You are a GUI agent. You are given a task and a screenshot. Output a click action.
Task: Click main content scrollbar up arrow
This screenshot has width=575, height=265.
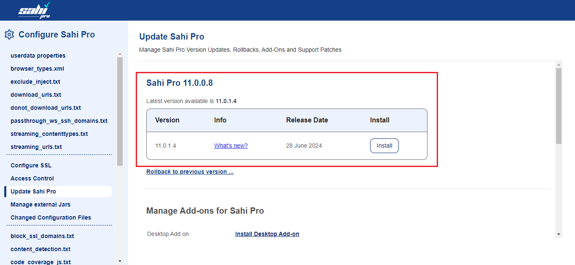tap(559, 65)
